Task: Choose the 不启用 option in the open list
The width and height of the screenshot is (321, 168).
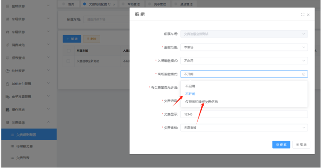Action: [244, 86]
